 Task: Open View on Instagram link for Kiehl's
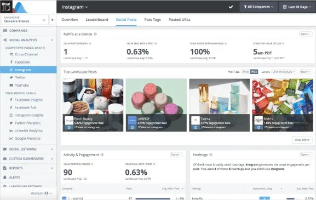[277, 128]
